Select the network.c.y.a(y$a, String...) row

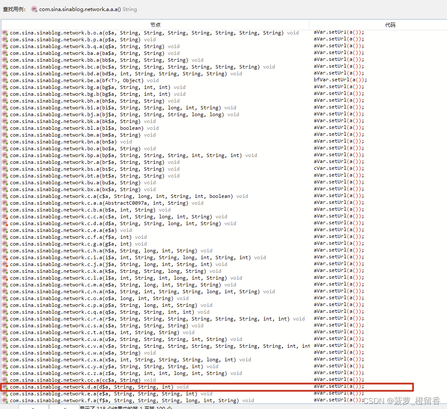[x=224, y=367]
